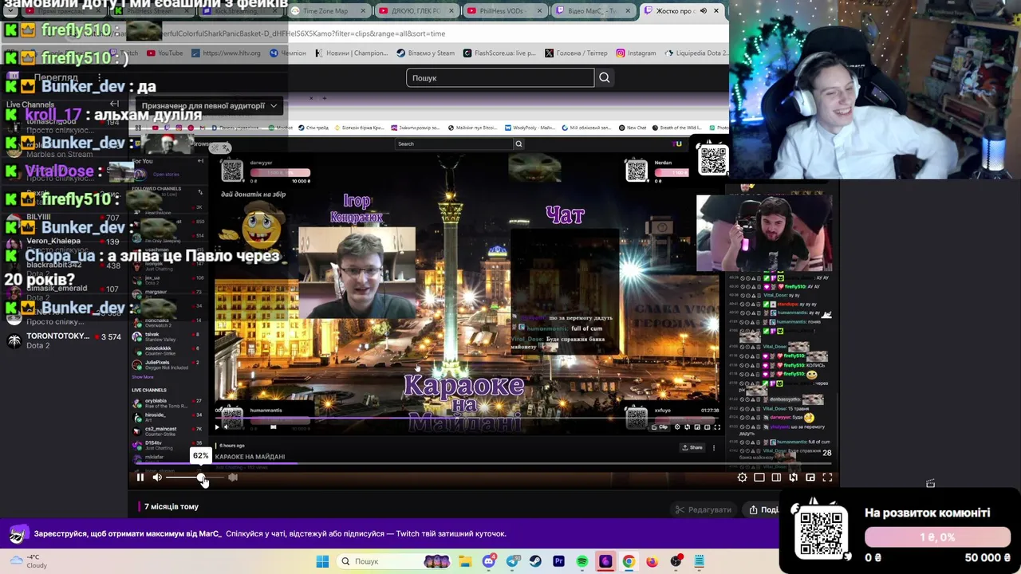Open the Новини | Champion bookmark
The width and height of the screenshot is (1021, 574).
(351, 53)
